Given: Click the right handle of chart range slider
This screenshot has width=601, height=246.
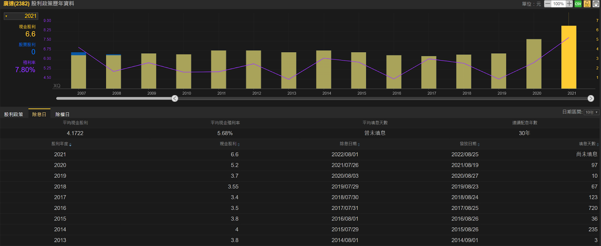Looking at the screenshot, I should (591, 98).
